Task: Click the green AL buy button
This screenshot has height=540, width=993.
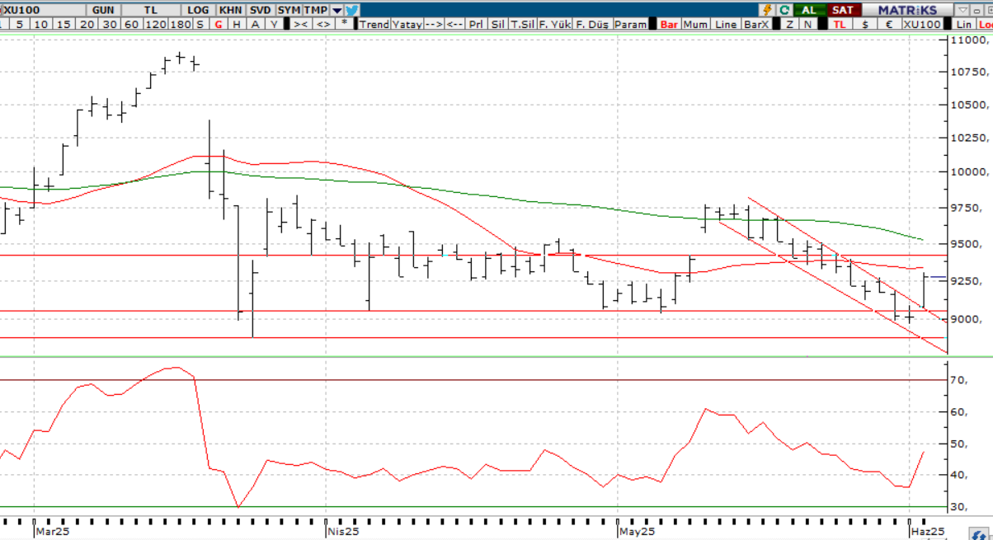Action: pyautogui.click(x=809, y=10)
